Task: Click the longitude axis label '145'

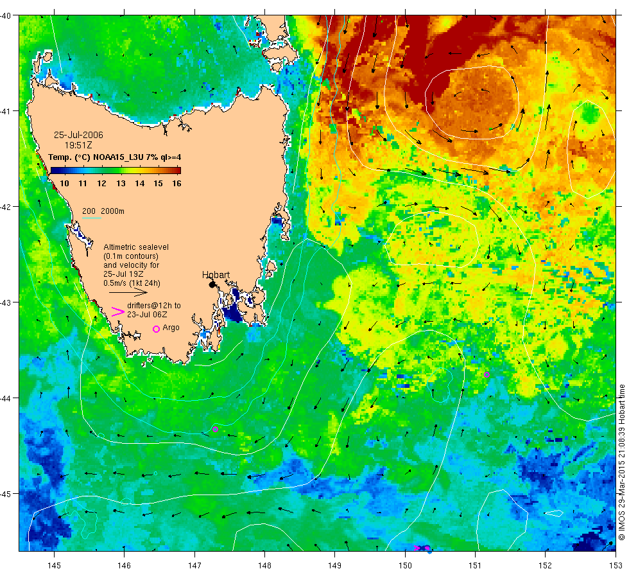Action: pos(54,566)
